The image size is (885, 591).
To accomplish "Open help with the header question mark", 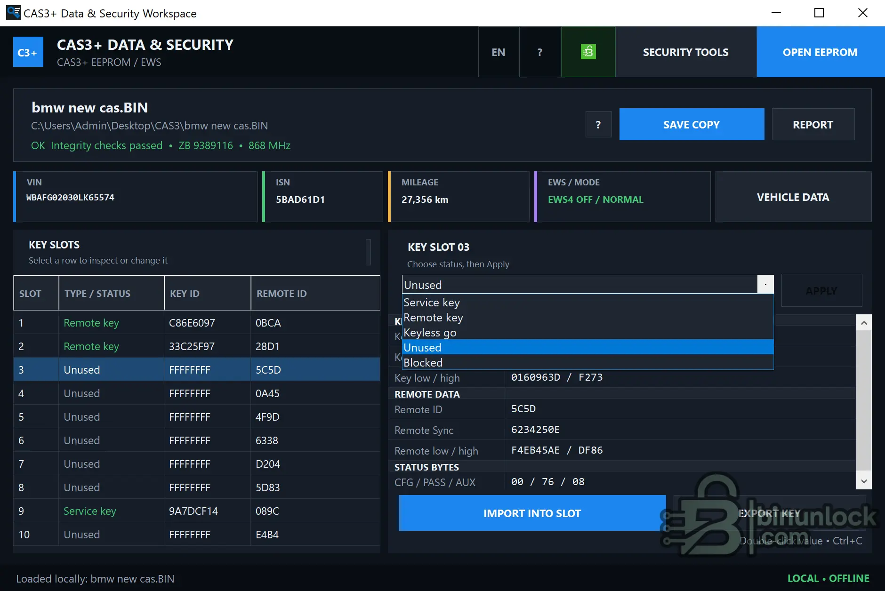I will pos(540,52).
